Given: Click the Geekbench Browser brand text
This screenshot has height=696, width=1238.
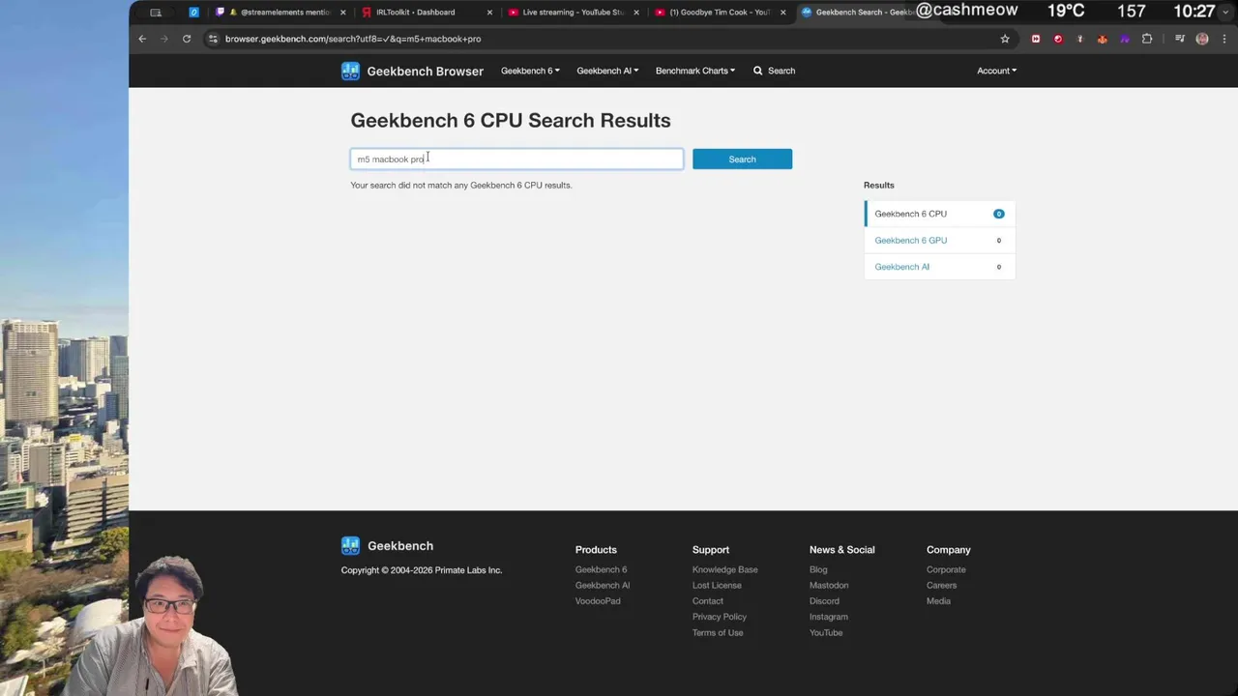Looking at the screenshot, I should point(425,72).
